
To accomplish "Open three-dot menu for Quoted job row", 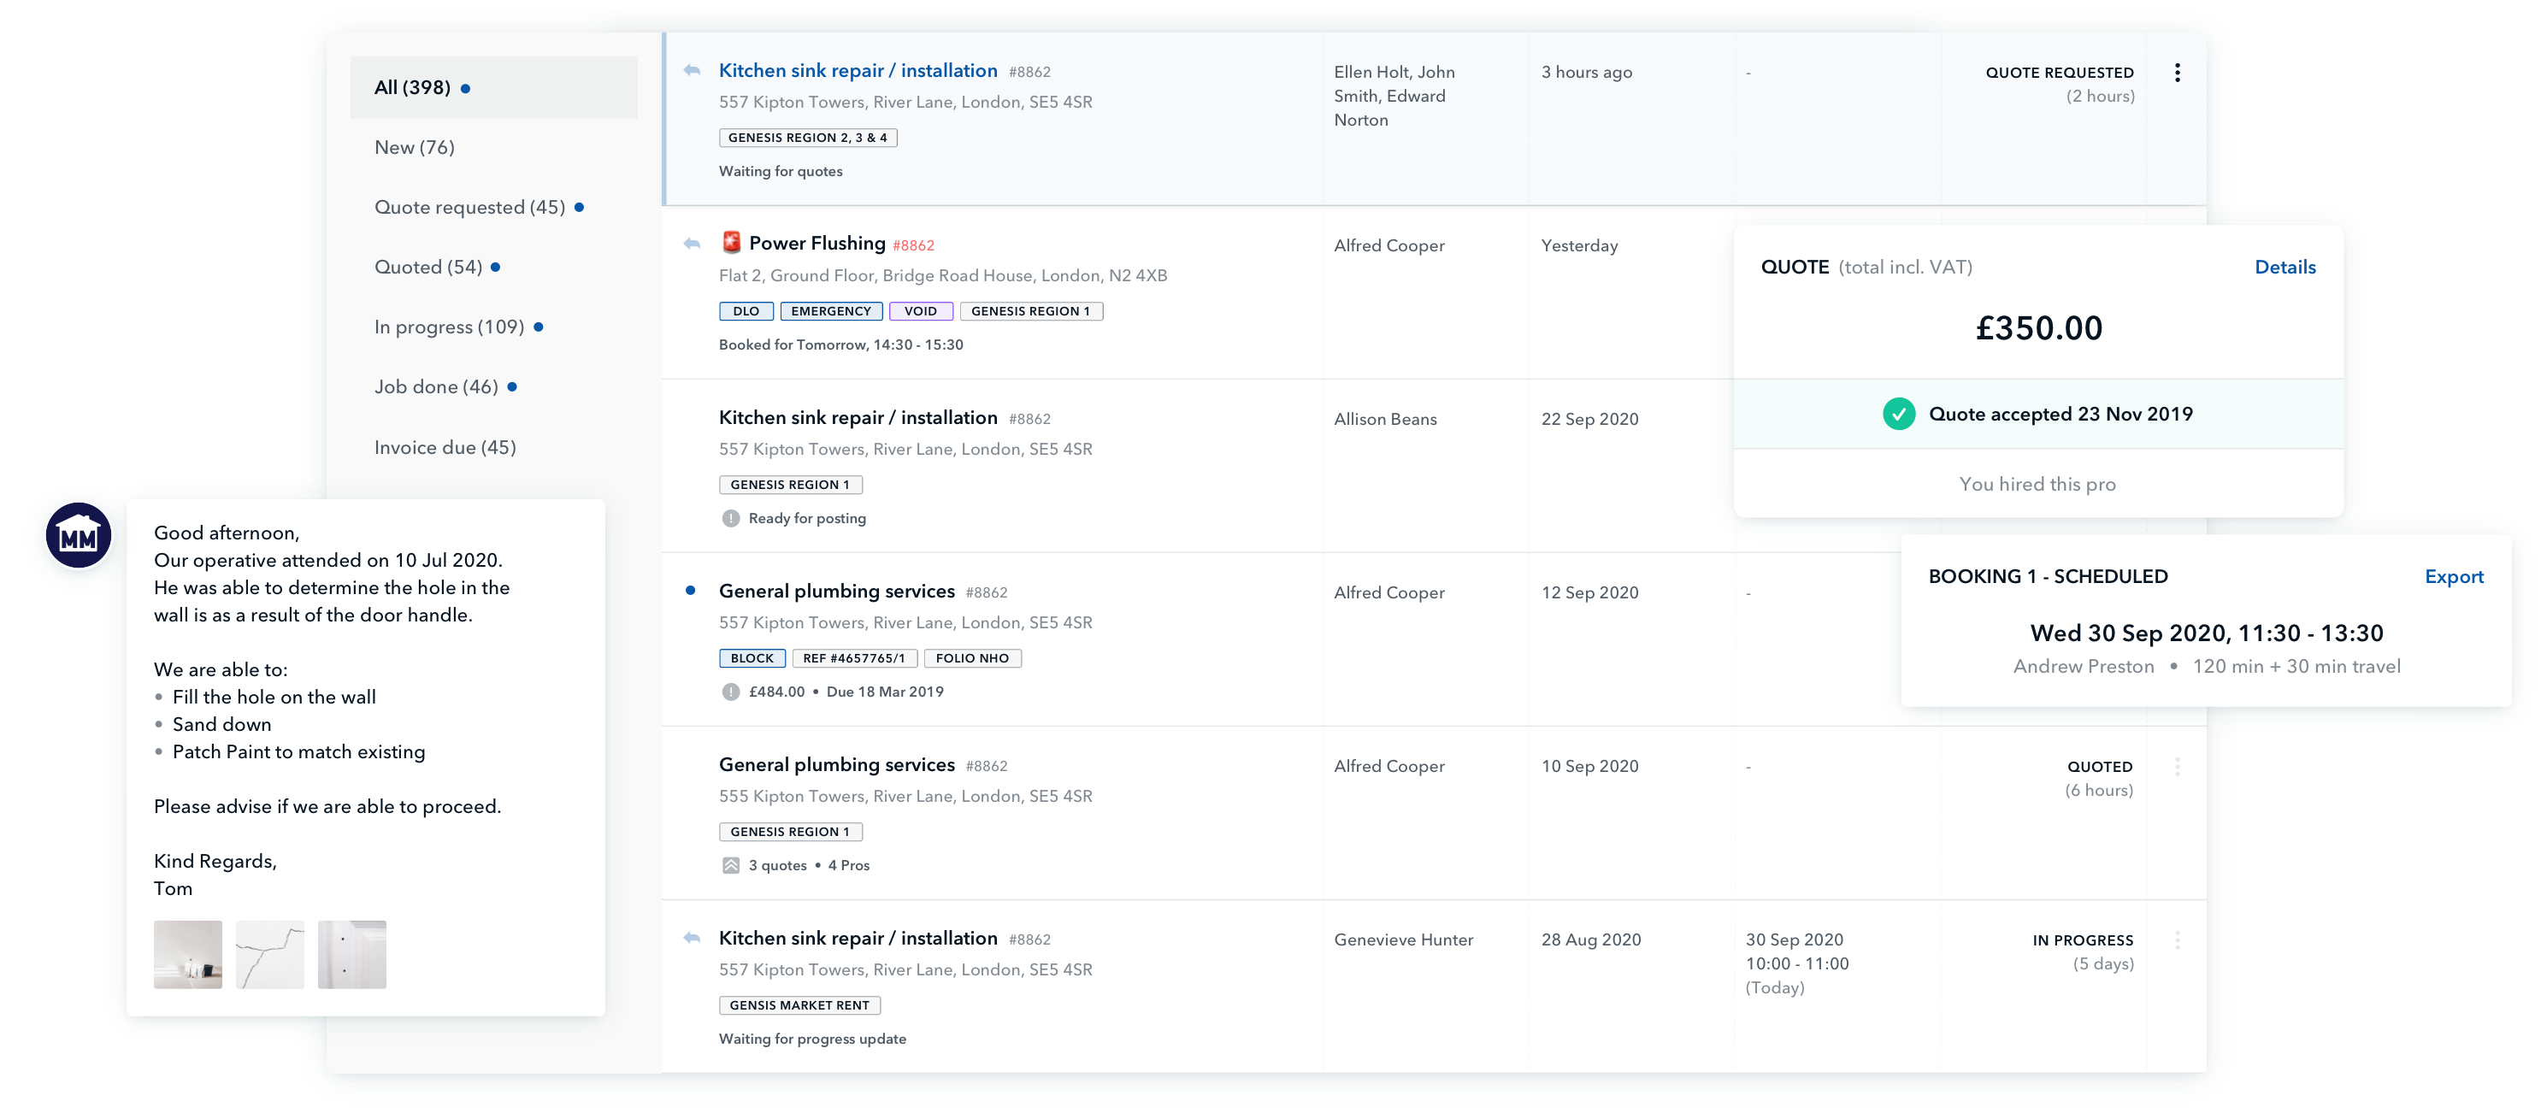I will [2176, 767].
